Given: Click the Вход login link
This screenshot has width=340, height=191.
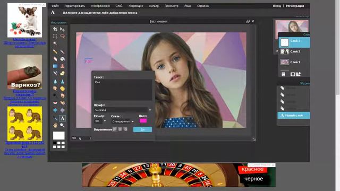Looking at the screenshot, I should click(x=277, y=6).
